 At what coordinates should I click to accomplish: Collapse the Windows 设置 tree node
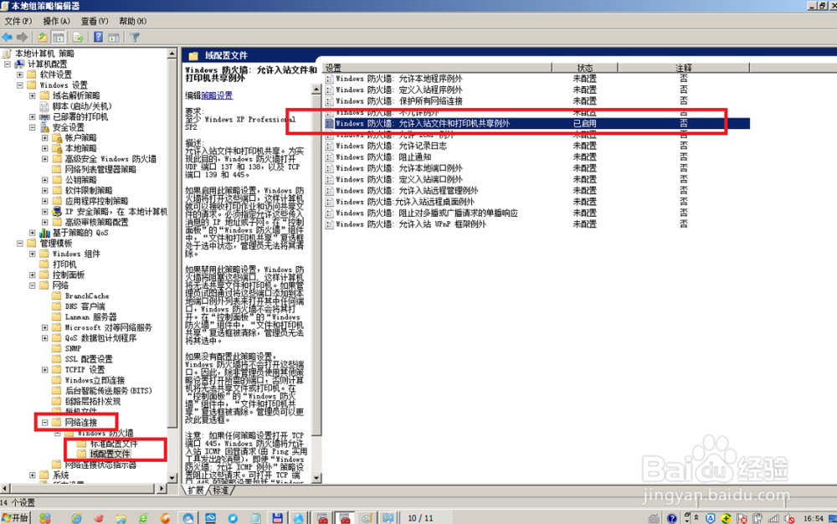pos(20,85)
